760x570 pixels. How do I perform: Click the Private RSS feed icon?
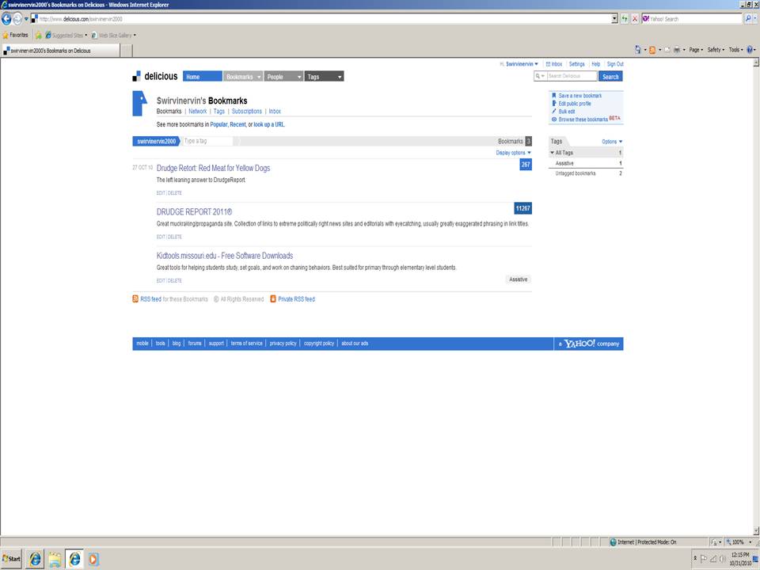(273, 298)
